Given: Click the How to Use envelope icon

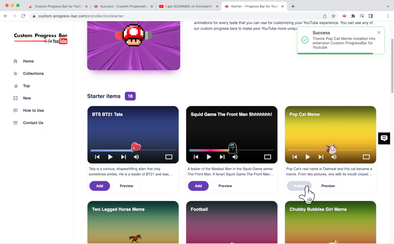Looking at the screenshot, I should [x=15, y=110].
